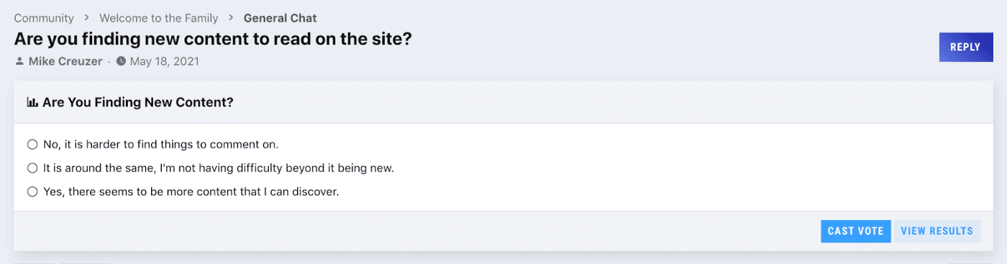Click the Reply button
The image size is (1007, 264).
point(965,47)
